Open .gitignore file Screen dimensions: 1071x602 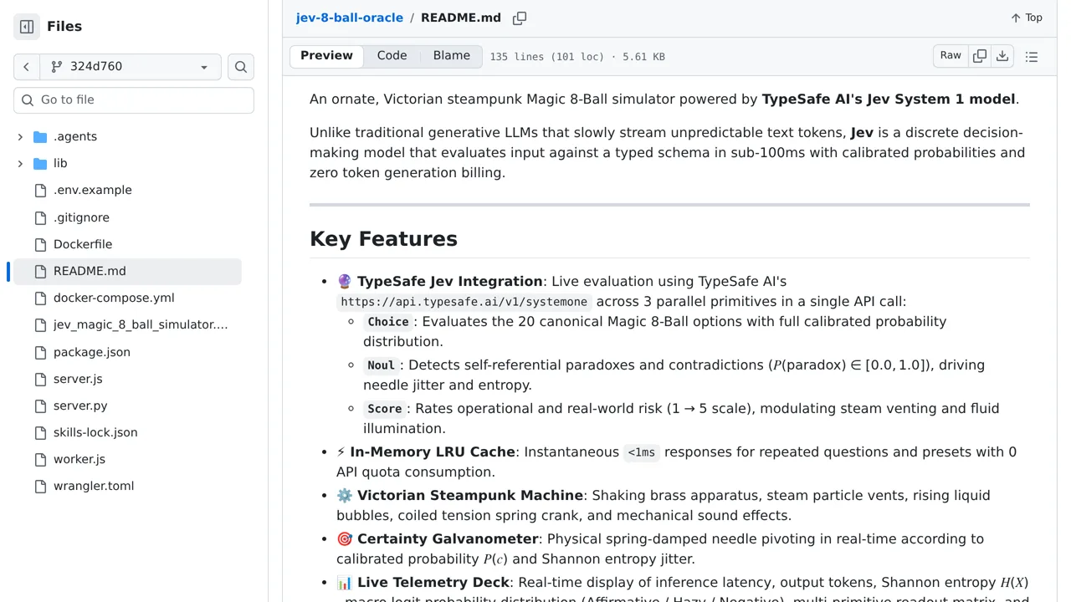81,217
